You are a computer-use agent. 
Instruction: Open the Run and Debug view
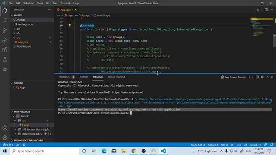click(x=5, y=40)
